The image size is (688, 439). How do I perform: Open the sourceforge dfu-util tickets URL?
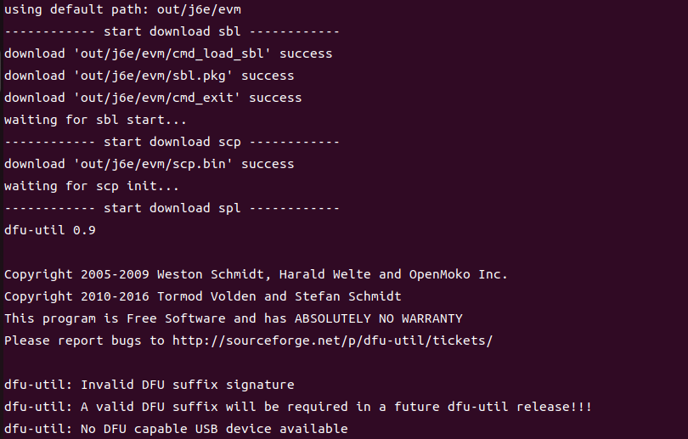click(x=332, y=341)
